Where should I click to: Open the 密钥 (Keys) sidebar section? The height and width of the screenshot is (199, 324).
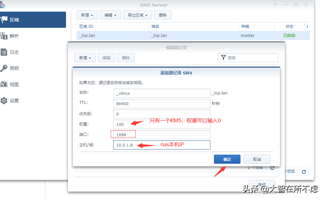pos(33,68)
